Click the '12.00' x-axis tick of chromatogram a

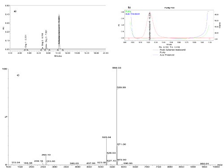point(68,53)
